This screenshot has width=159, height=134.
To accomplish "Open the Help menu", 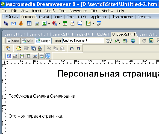I will [120, 11].
